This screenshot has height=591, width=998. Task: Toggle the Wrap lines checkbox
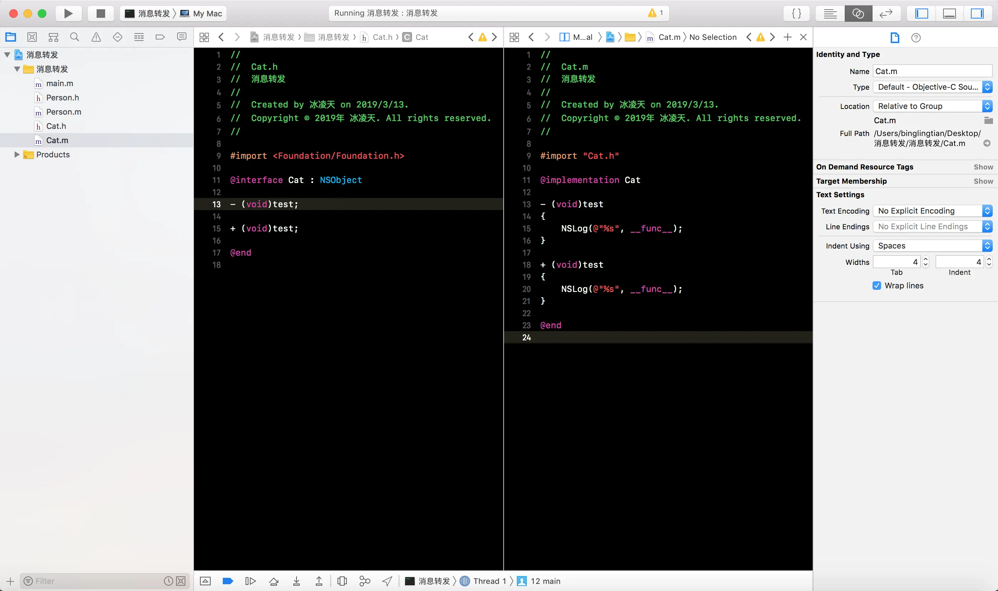click(876, 286)
